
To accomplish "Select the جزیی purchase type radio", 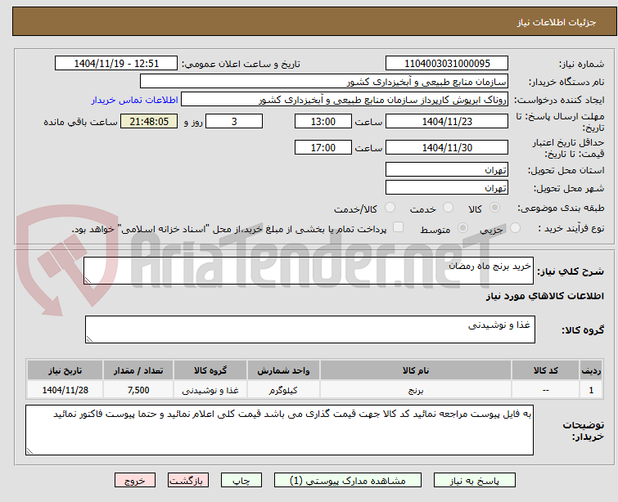I will [515, 228].
